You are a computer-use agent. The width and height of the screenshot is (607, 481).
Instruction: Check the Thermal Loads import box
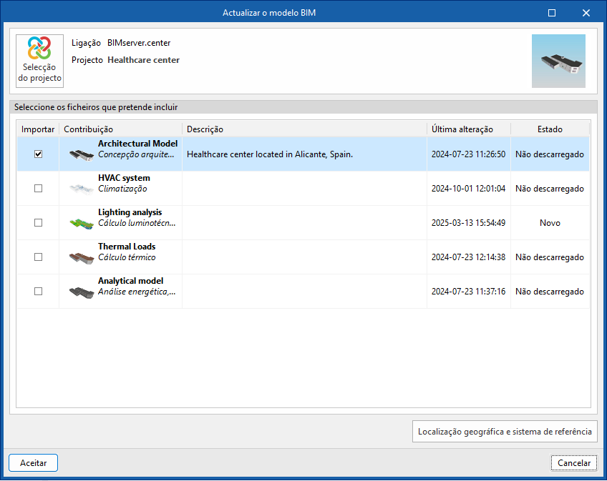click(x=39, y=257)
